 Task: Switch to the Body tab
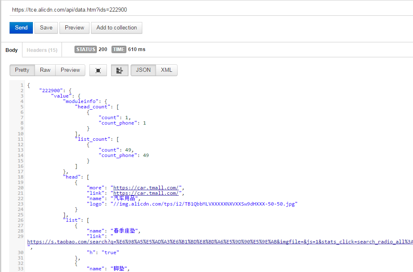pos(12,50)
